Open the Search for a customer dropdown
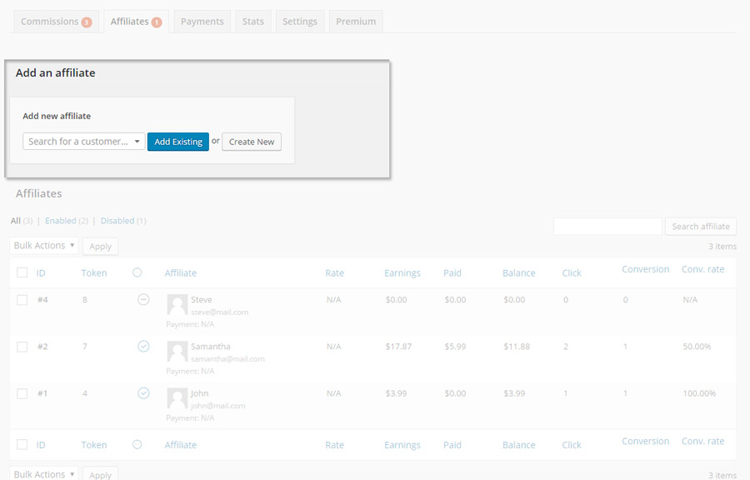This screenshot has width=750, height=480. 84,142
